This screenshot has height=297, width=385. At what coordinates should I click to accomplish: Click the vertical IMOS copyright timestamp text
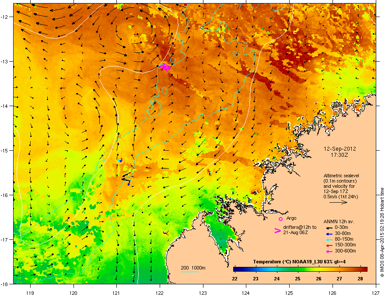click(x=382, y=232)
